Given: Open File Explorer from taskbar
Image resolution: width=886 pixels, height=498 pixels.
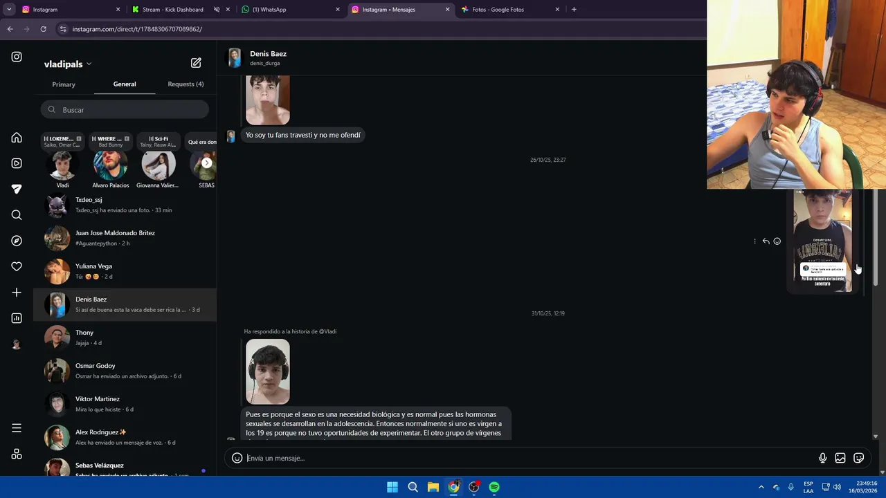Looking at the screenshot, I should [433, 487].
